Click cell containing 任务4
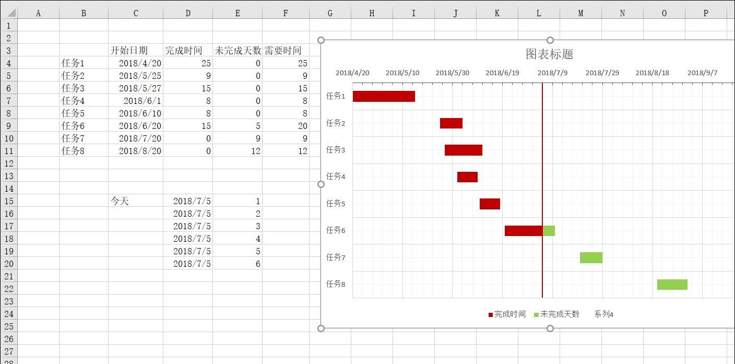 (84, 101)
